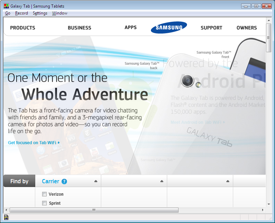Open the SUPPORT navigation item
The image size is (275, 223).
point(211,28)
